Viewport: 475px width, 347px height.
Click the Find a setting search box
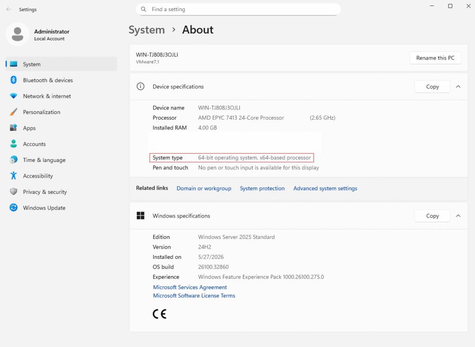click(238, 9)
